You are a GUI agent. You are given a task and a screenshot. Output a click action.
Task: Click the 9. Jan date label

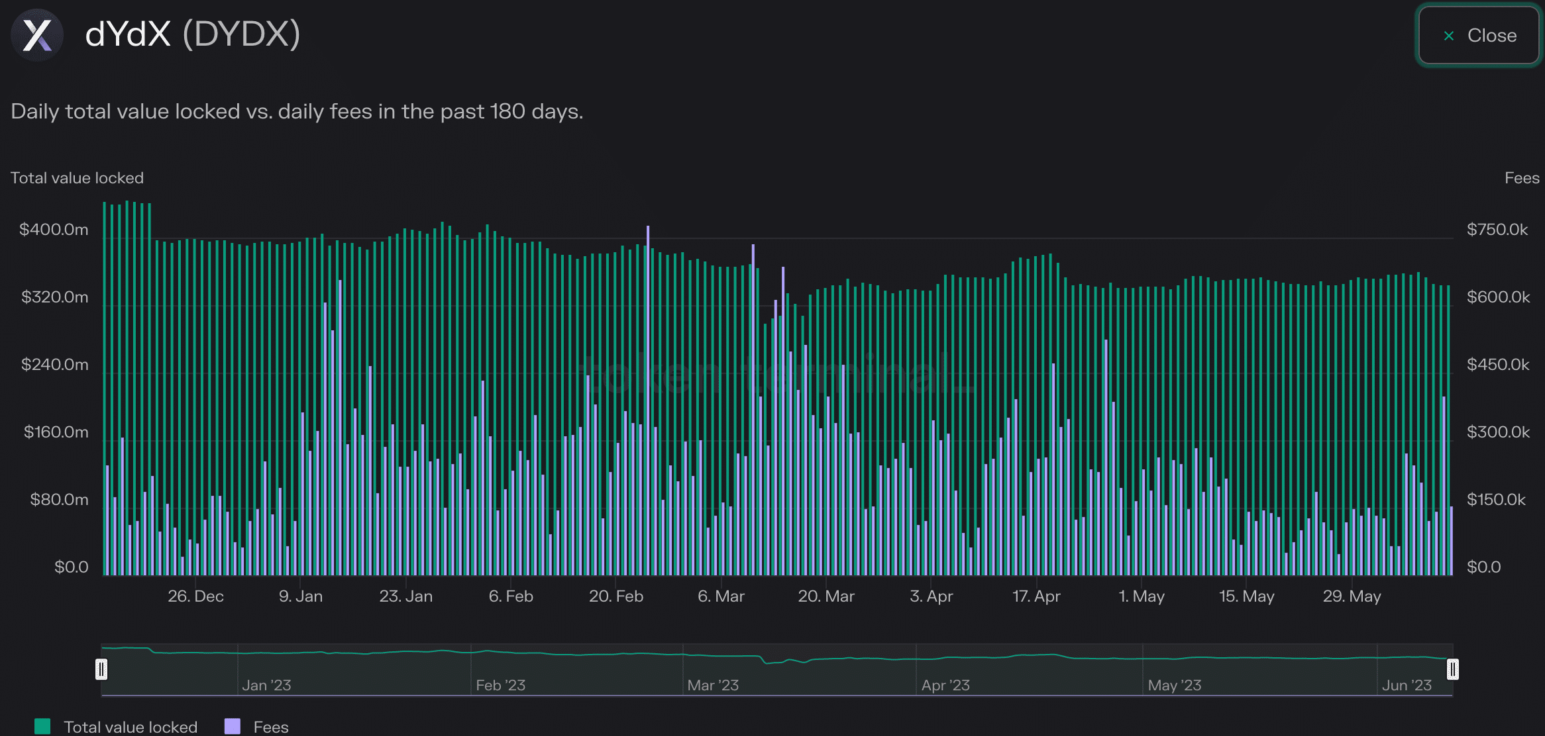pos(301,596)
